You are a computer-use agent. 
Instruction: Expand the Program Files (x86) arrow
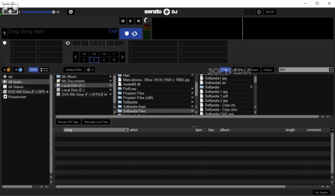click(192, 97)
